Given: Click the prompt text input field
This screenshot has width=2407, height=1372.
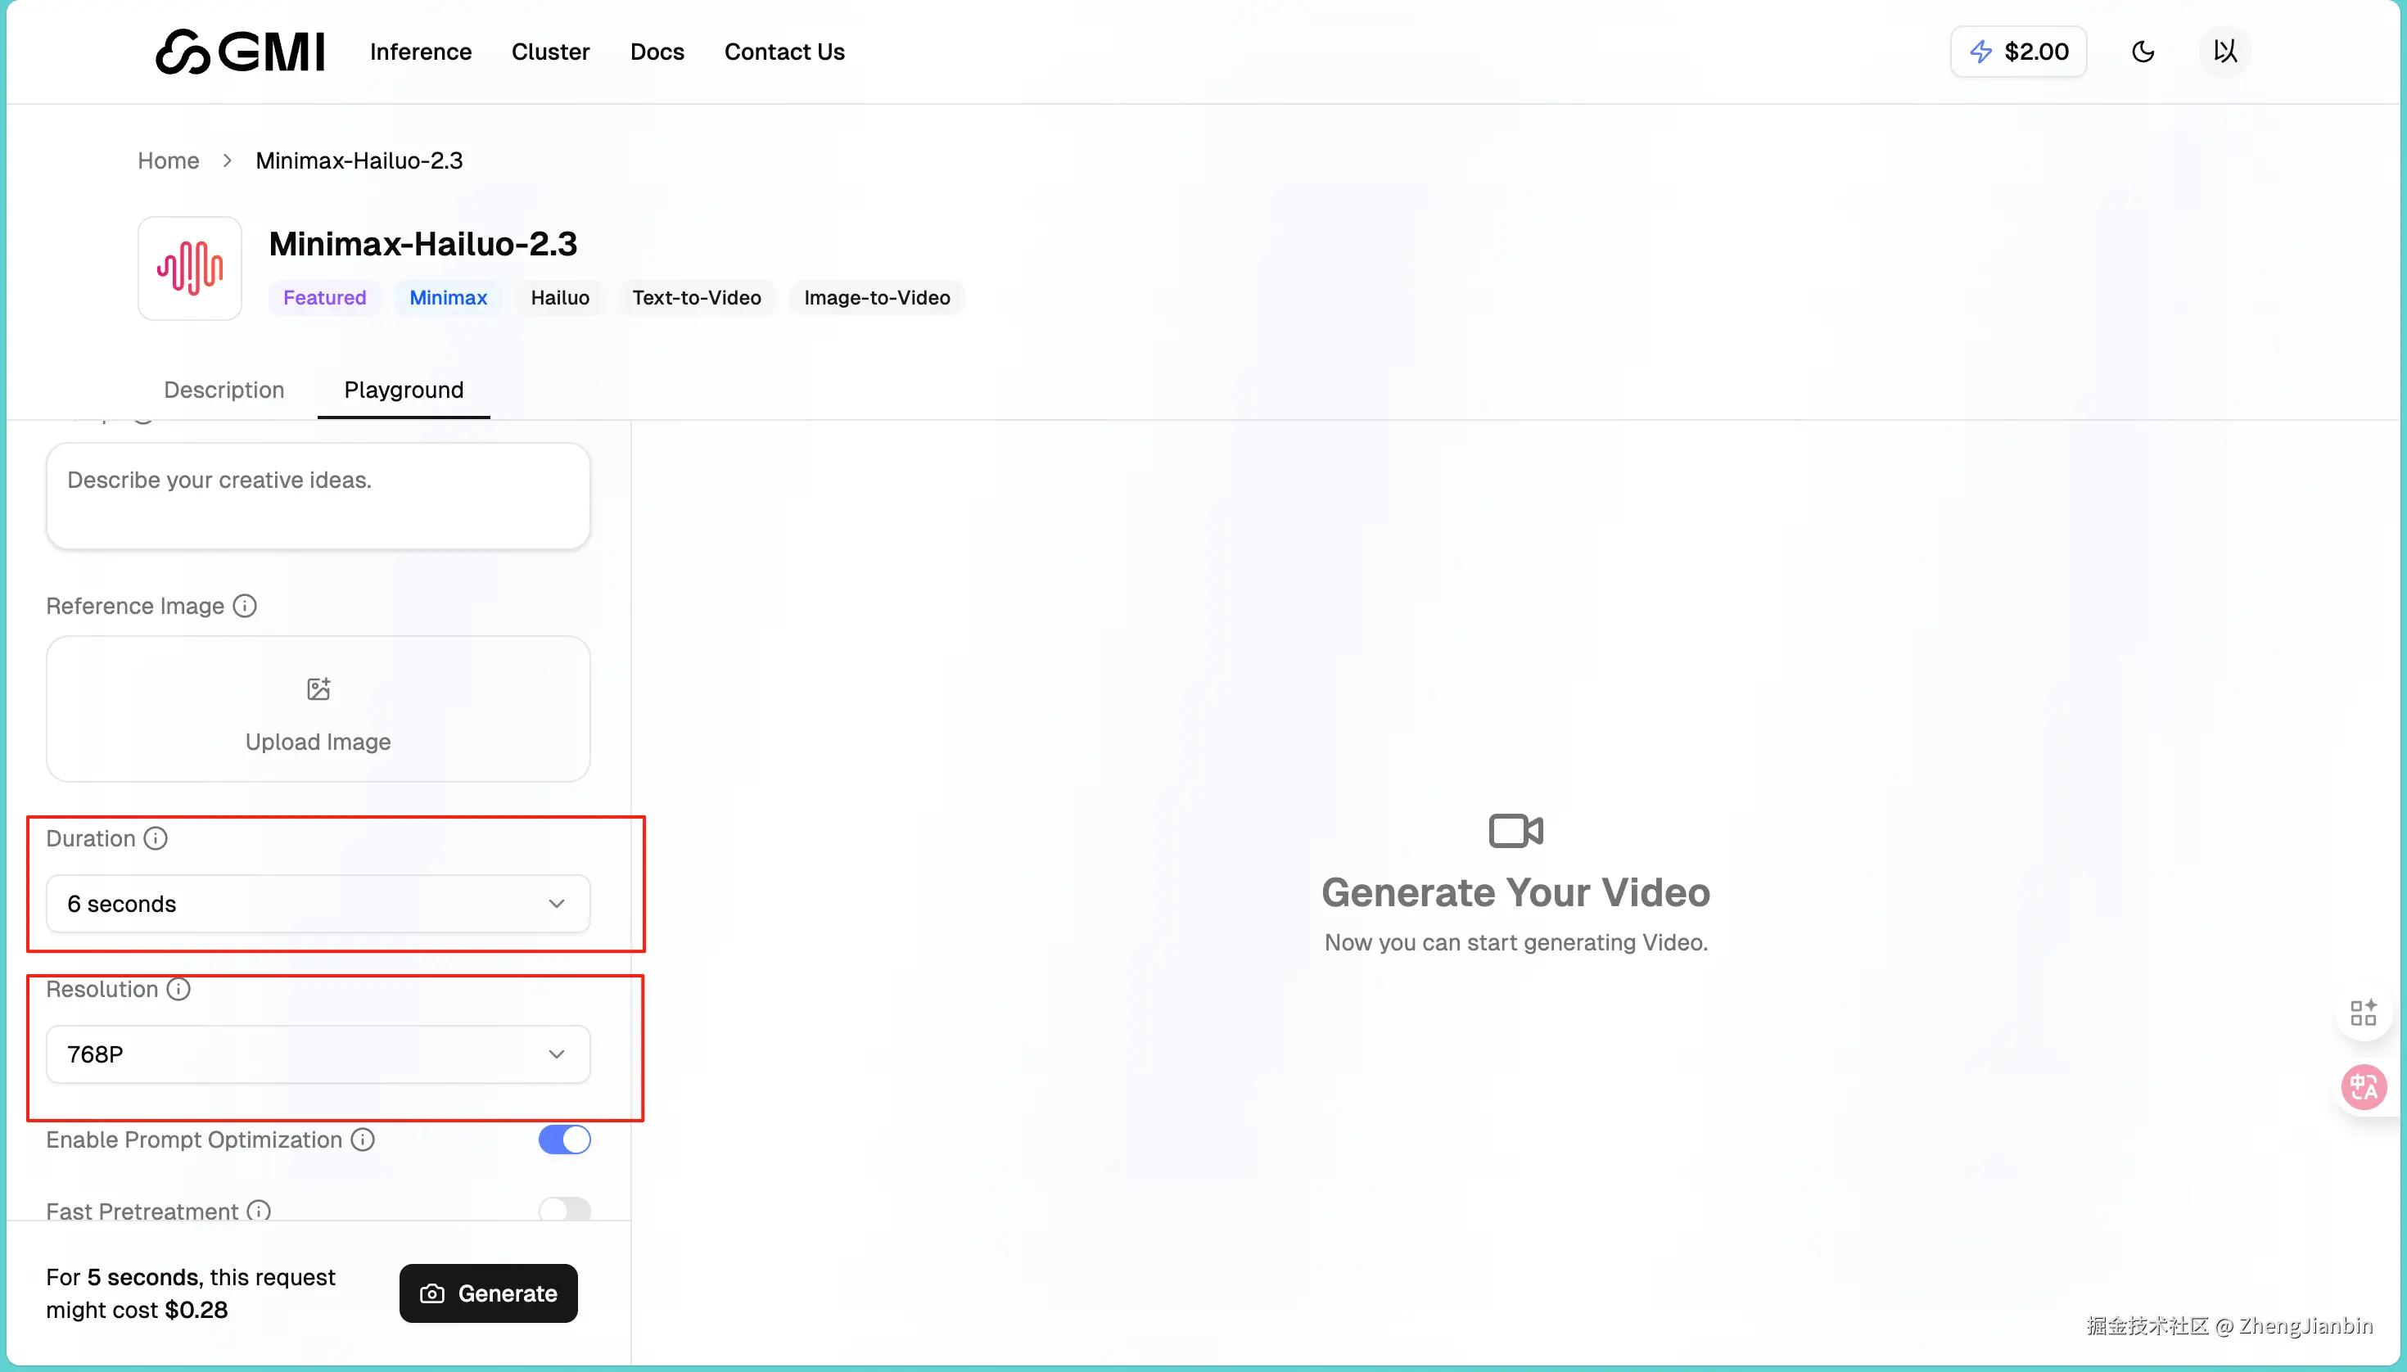Looking at the screenshot, I should coord(318,495).
